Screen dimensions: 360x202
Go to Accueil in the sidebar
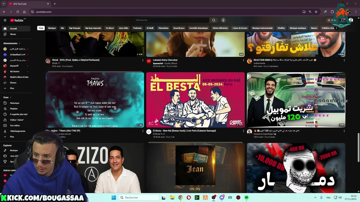pyautogui.click(x=16, y=29)
